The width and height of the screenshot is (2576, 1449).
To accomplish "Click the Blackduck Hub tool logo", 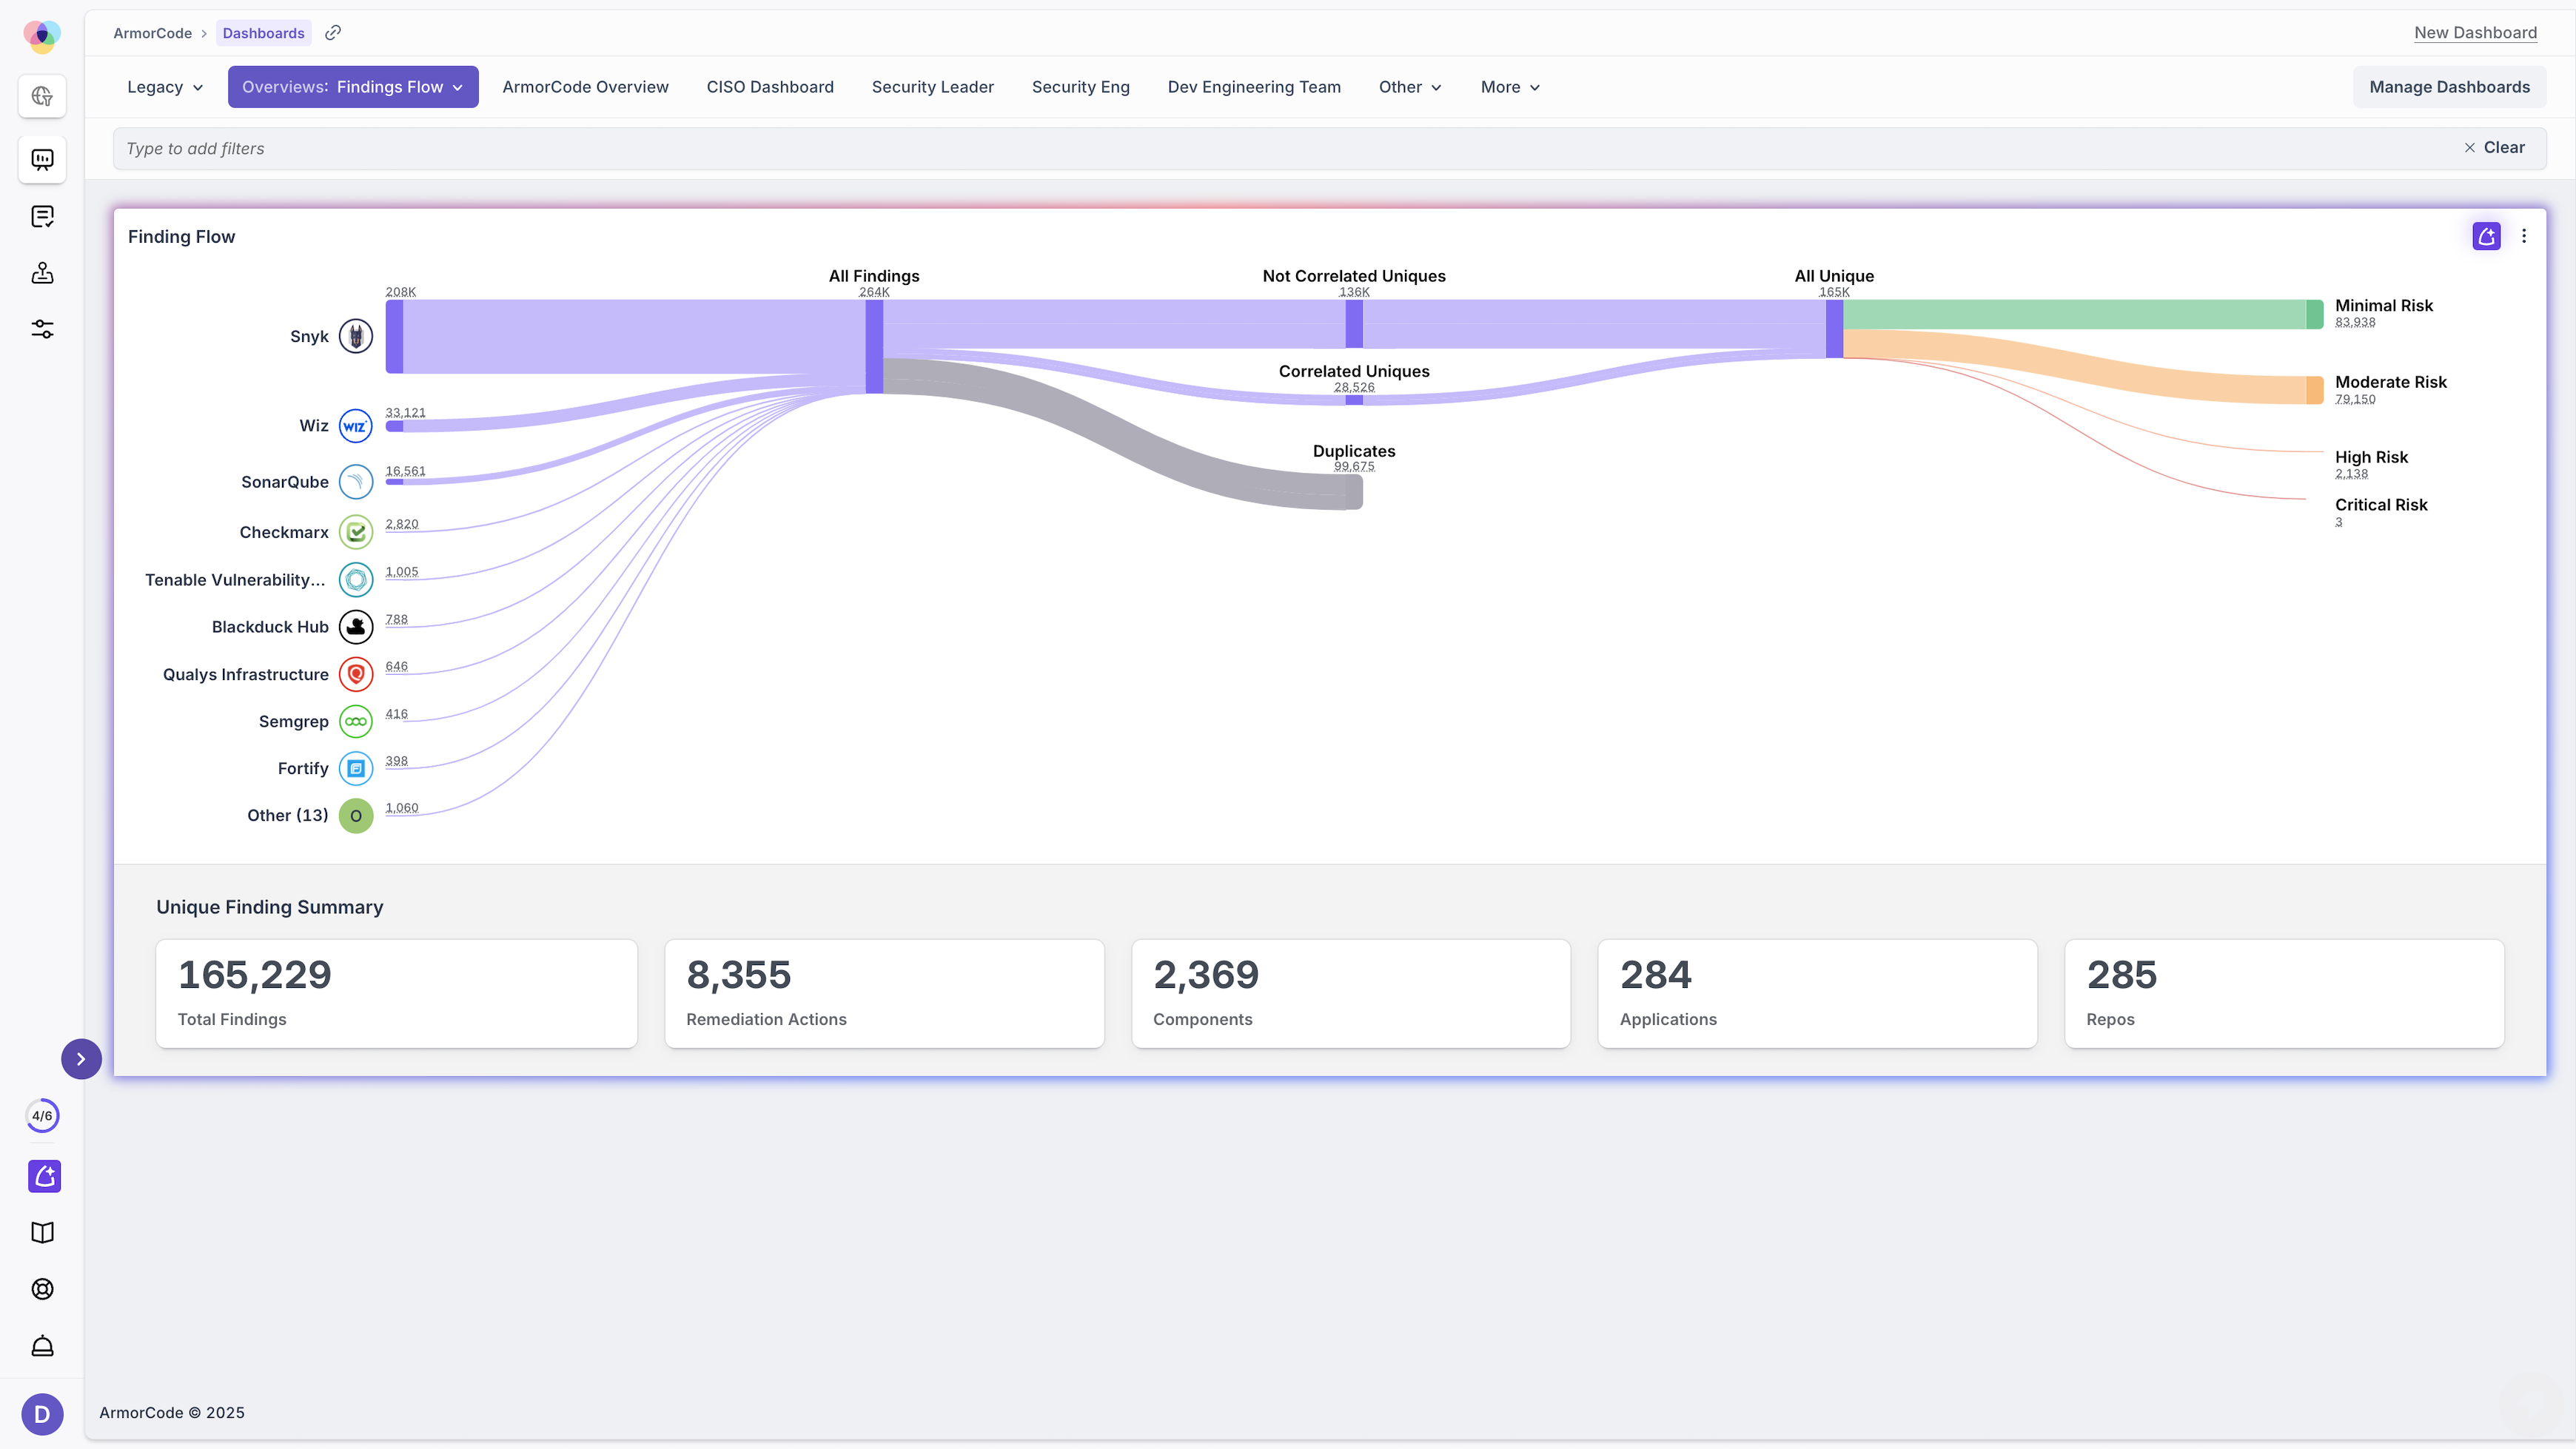I will (x=356, y=627).
